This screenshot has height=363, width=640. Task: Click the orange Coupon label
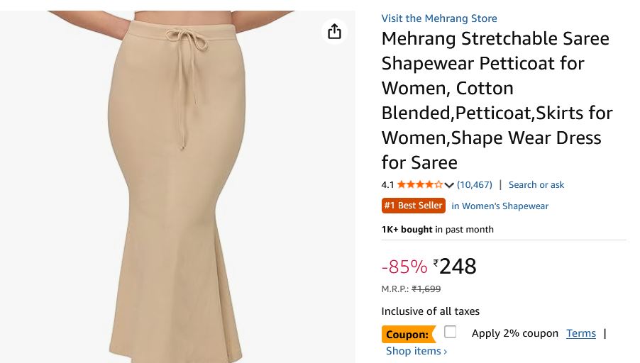coord(407,334)
